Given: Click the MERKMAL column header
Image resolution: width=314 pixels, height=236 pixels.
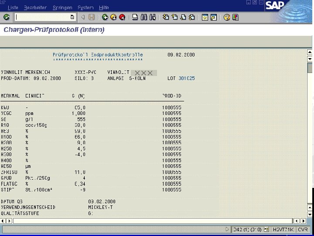Looking at the screenshot, I should (10, 96).
